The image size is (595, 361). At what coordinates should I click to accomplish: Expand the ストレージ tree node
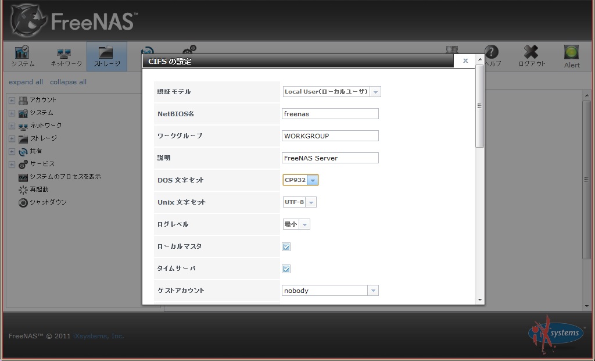(12, 138)
